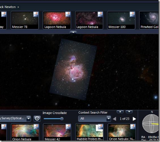The width and height of the screenshot is (160, 142).
Task: Go to next context search page arrow
Action: (134, 119)
